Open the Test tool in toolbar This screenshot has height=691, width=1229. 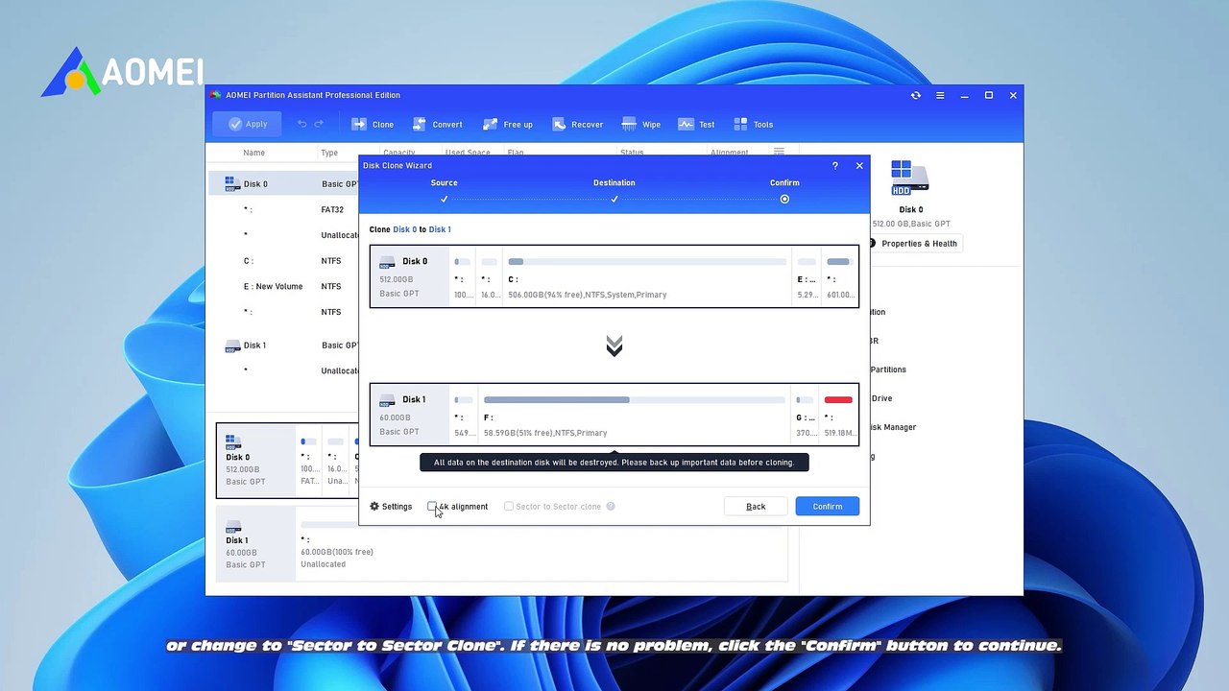[696, 124]
